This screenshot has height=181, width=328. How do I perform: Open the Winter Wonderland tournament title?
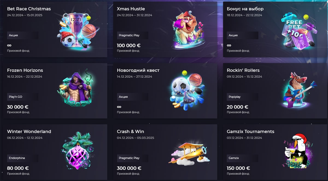29,132
